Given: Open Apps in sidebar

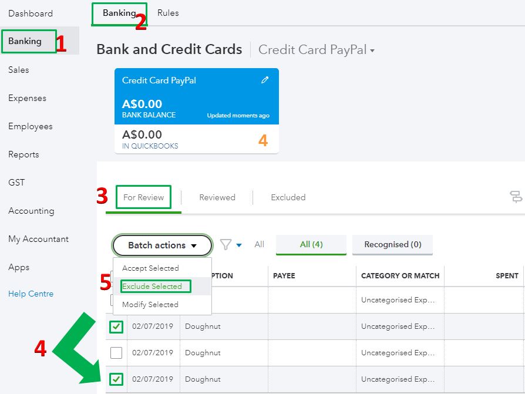Looking at the screenshot, I should (19, 268).
